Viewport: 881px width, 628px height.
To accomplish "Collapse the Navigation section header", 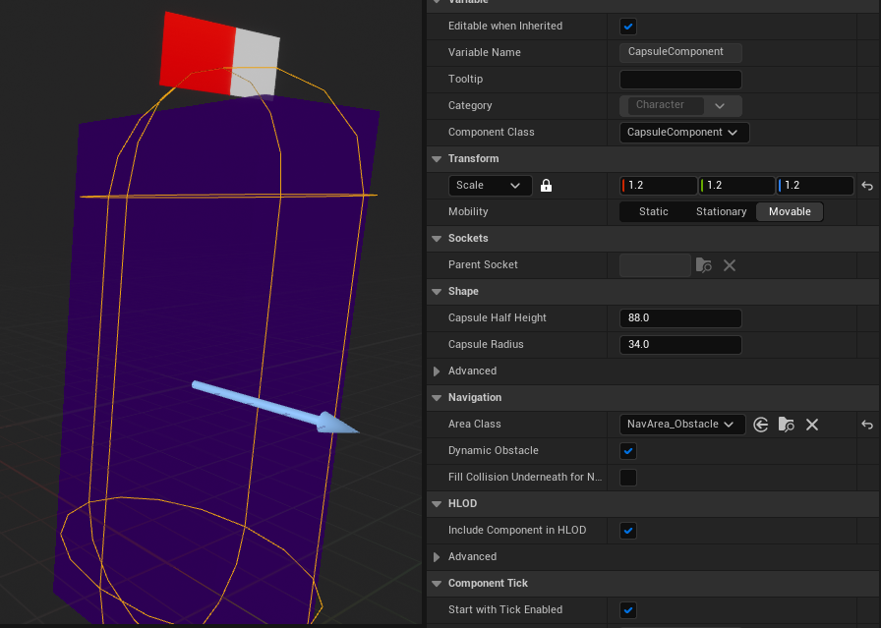I will [437, 398].
